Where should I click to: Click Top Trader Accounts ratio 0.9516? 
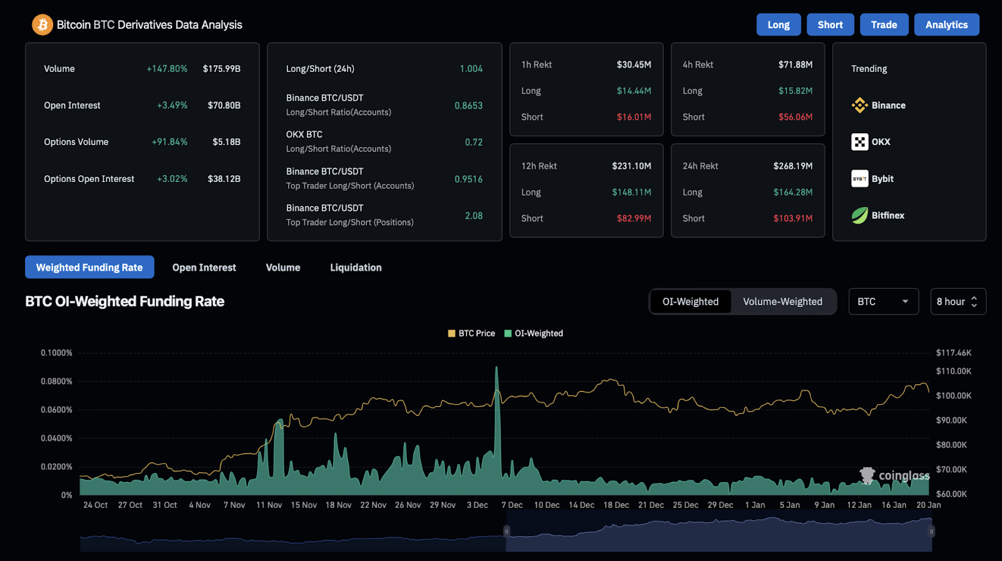[x=468, y=179]
